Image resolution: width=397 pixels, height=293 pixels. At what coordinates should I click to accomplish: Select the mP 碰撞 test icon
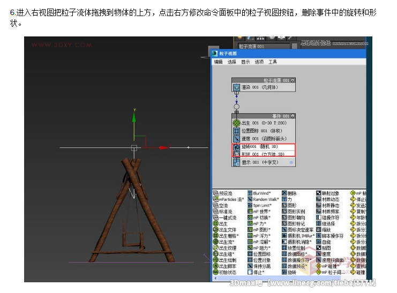tap(319, 266)
